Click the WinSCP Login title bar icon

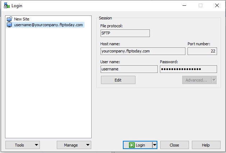[x=6, y=6]
